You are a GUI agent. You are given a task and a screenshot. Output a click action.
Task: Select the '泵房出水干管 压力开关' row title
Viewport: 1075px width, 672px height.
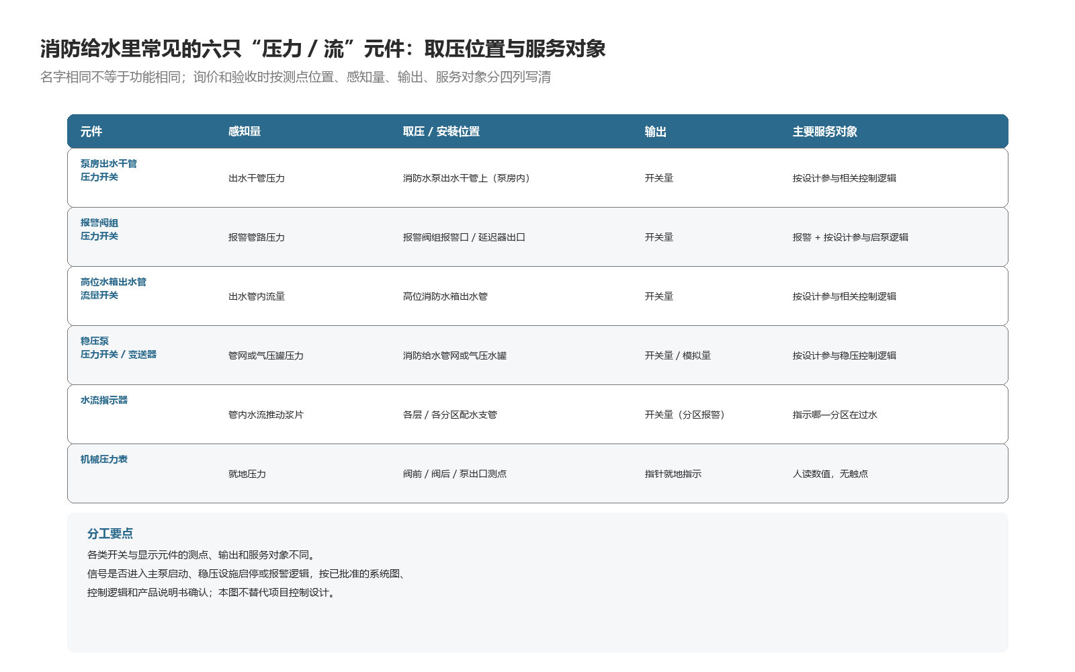pyautogui.click(x=109, y=170)
